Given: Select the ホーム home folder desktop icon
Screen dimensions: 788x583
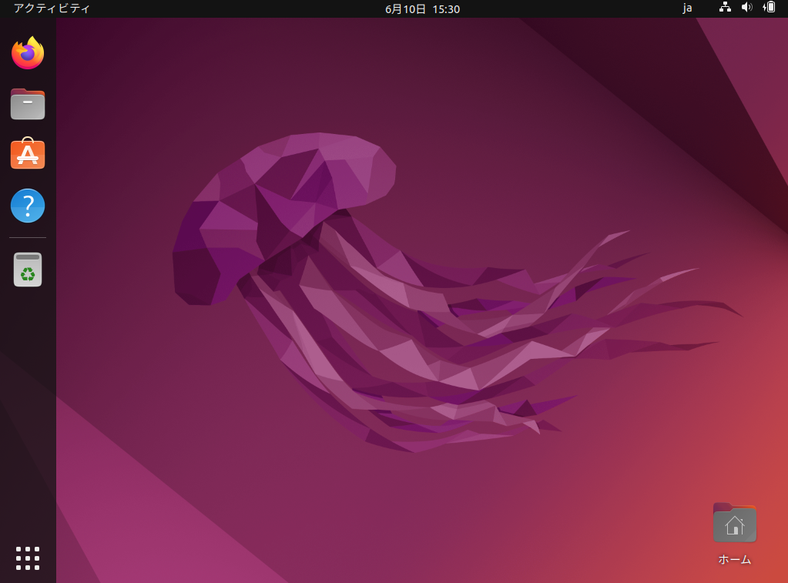Looking at the screenshot, I should [735, 523].
